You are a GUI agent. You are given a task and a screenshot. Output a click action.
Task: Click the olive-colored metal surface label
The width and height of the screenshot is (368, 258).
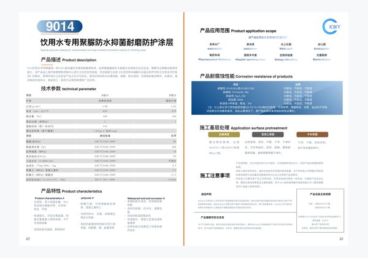click(x=224, y=135)
